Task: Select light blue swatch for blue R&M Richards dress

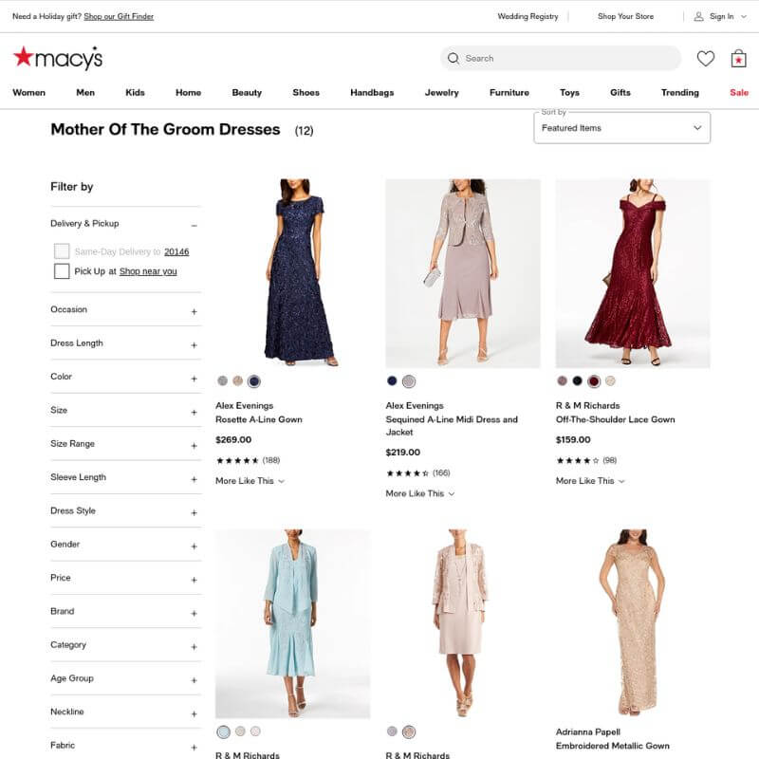Action: [223, 731]
